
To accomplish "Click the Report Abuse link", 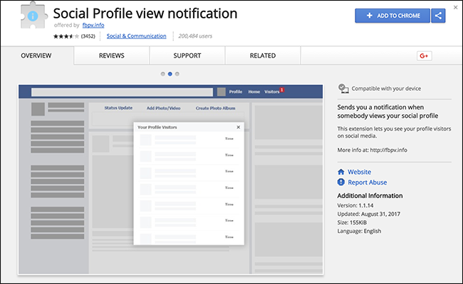I will tap(367, 182).
